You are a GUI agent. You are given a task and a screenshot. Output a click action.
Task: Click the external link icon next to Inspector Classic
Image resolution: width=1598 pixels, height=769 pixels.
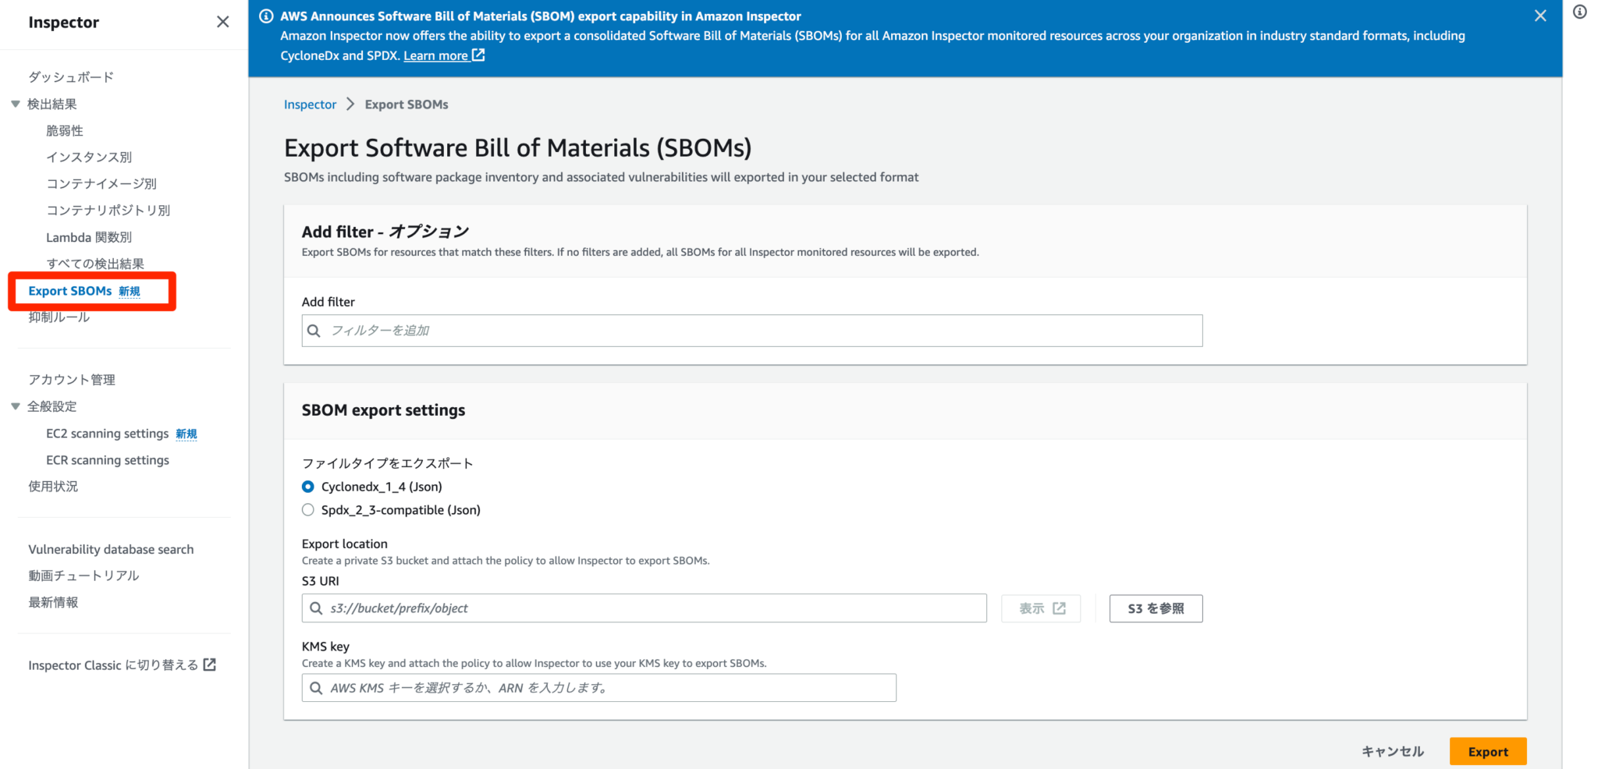(x=209, y=664)
